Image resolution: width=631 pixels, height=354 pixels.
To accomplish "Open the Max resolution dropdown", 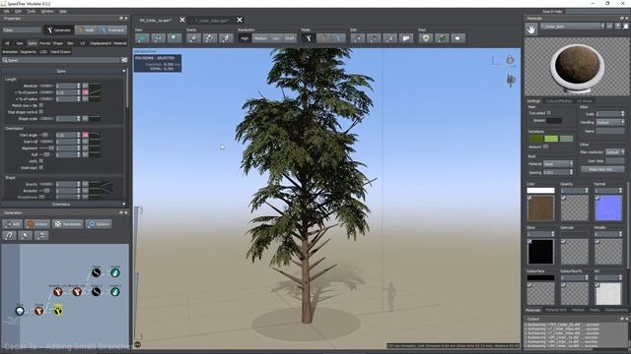I will [x=615, y=152].
